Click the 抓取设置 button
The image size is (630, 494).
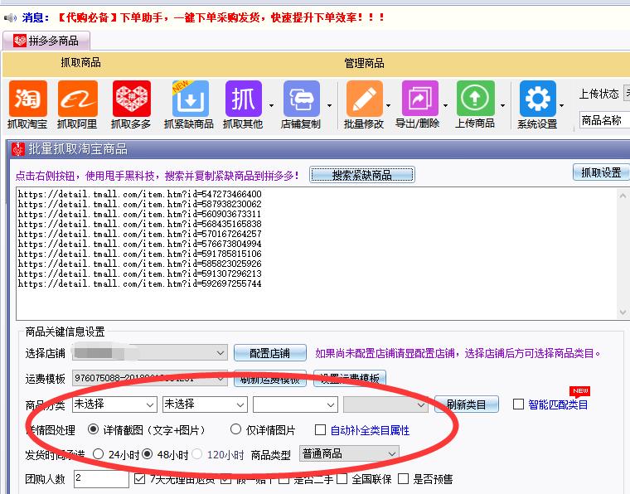click(x=601, y=172)
